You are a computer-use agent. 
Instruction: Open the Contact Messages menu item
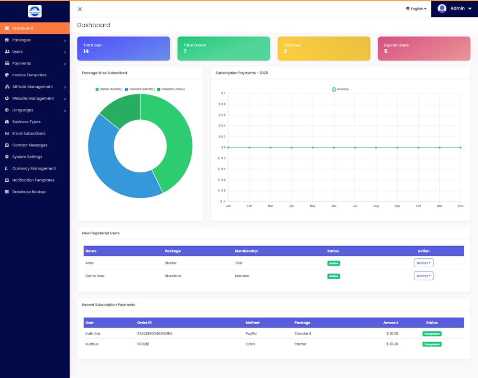pyautogui.click(x=30, y=145)
